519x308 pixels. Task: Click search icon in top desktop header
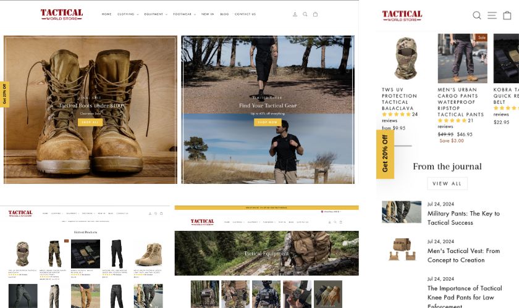click(305, 14)
